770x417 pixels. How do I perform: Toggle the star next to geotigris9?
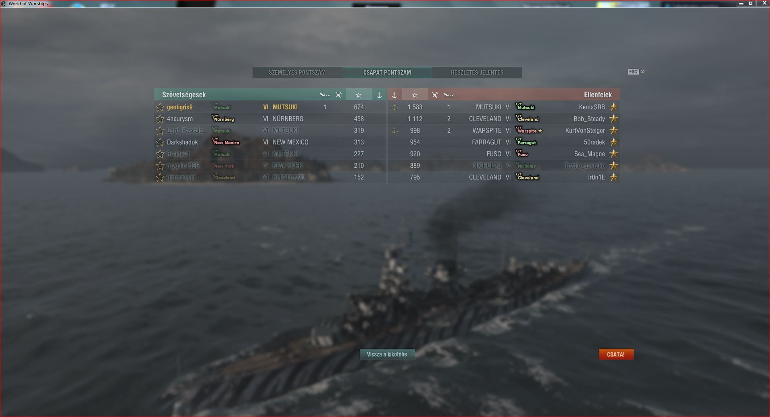[x=160, y=107]
